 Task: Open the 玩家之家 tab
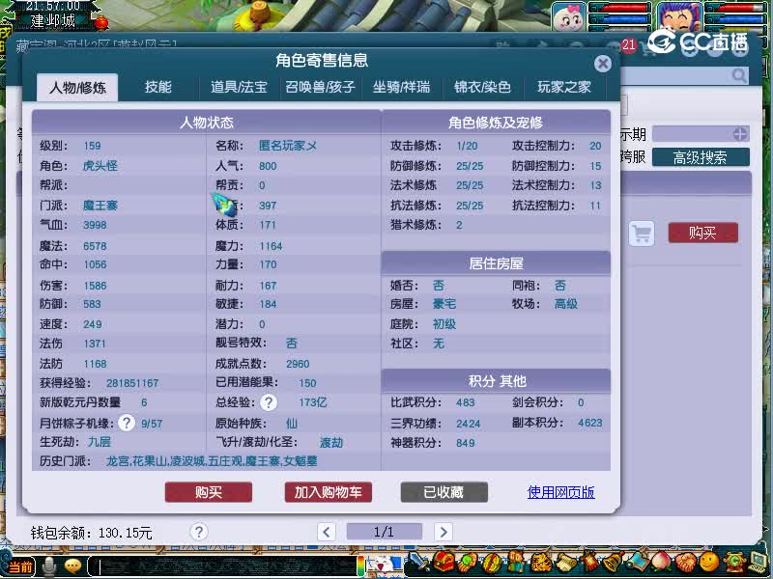(564, 87)
